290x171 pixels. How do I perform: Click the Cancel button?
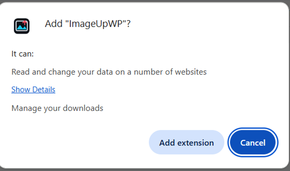(x=253, y=142)
